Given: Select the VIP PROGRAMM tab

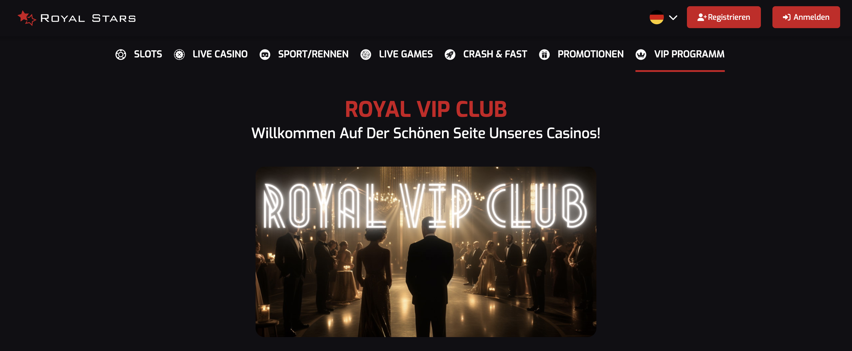Looking at the screenshot, I should [689, 54].
